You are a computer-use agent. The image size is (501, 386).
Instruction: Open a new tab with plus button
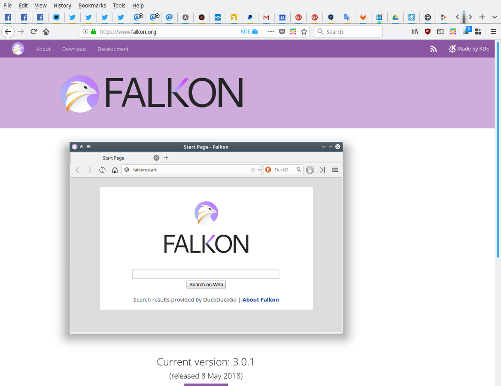click(x=482, y=17)
